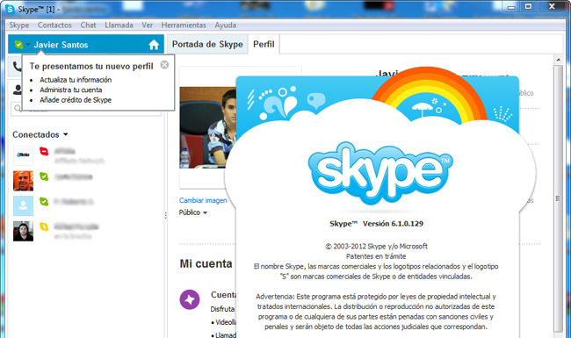
Task: Click 'Actualiza tu información' in the tooltip
Action: (x=76, y=80)
